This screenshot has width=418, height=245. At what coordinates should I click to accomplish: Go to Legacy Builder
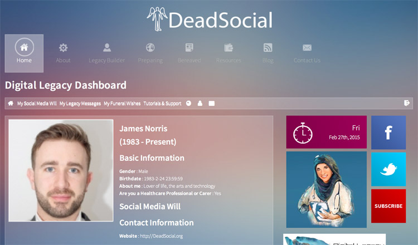[x=106, y=61]
